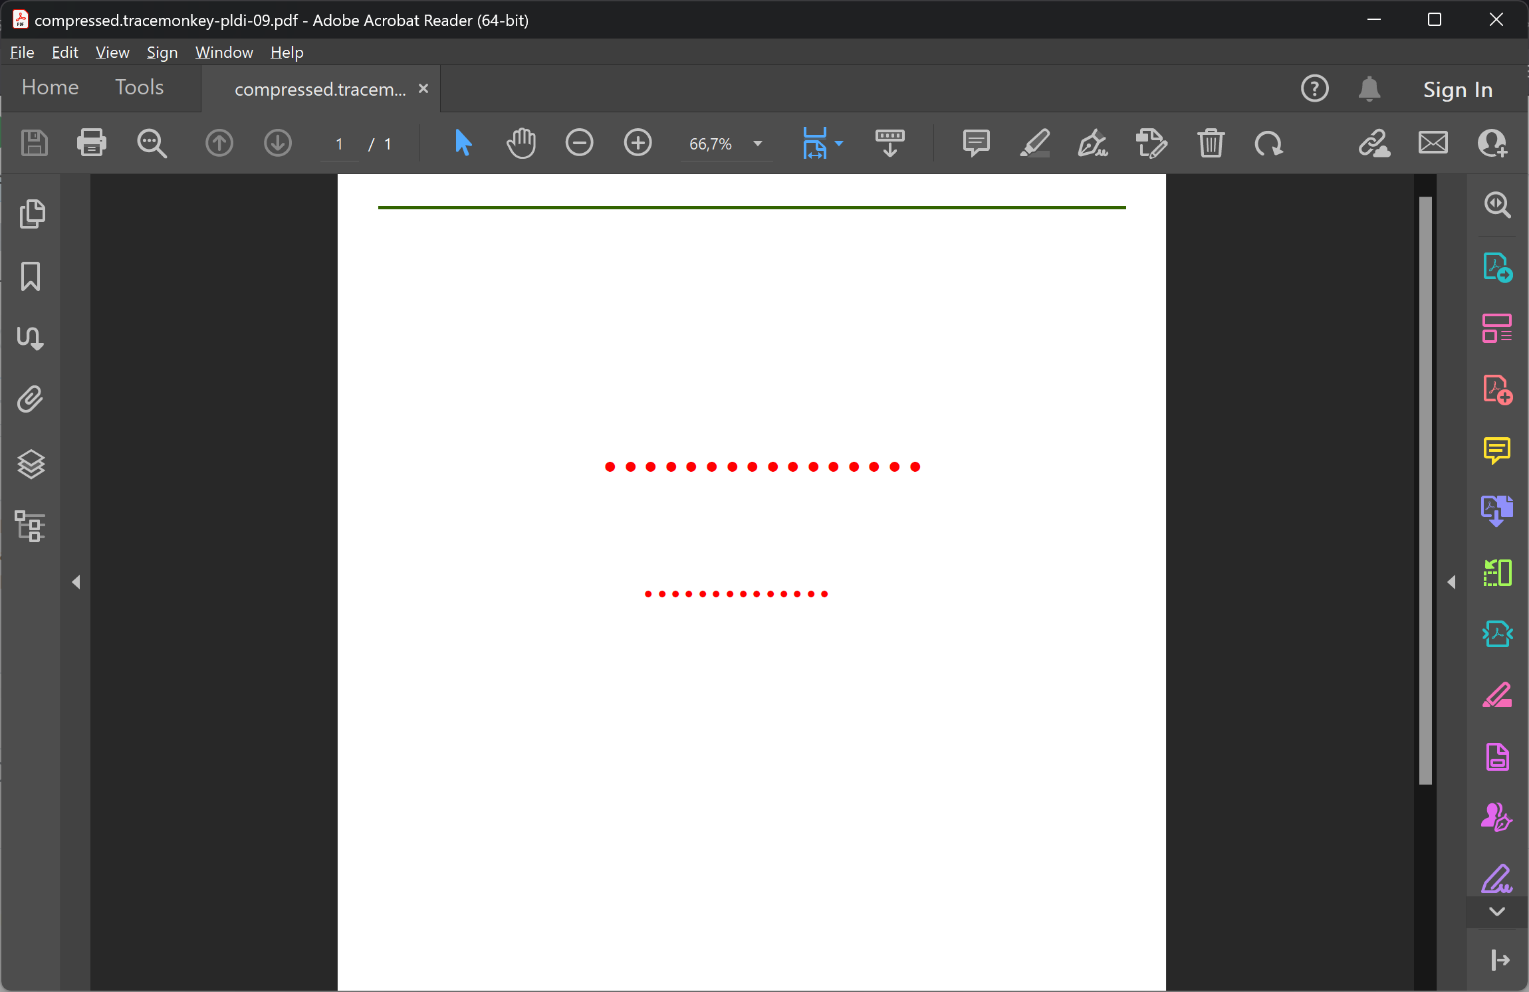Select the Highlight text tool
1529x992 pixels.
tap(1035, 143)
